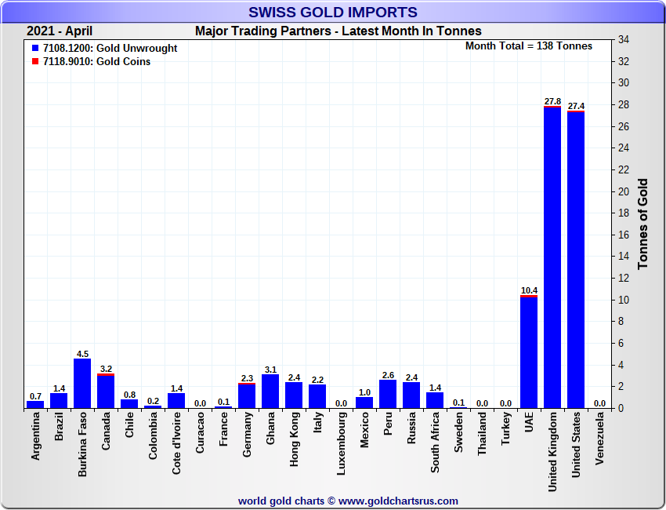
Task: Click the Swiss Gold Imports title
Action: (332, 12)
